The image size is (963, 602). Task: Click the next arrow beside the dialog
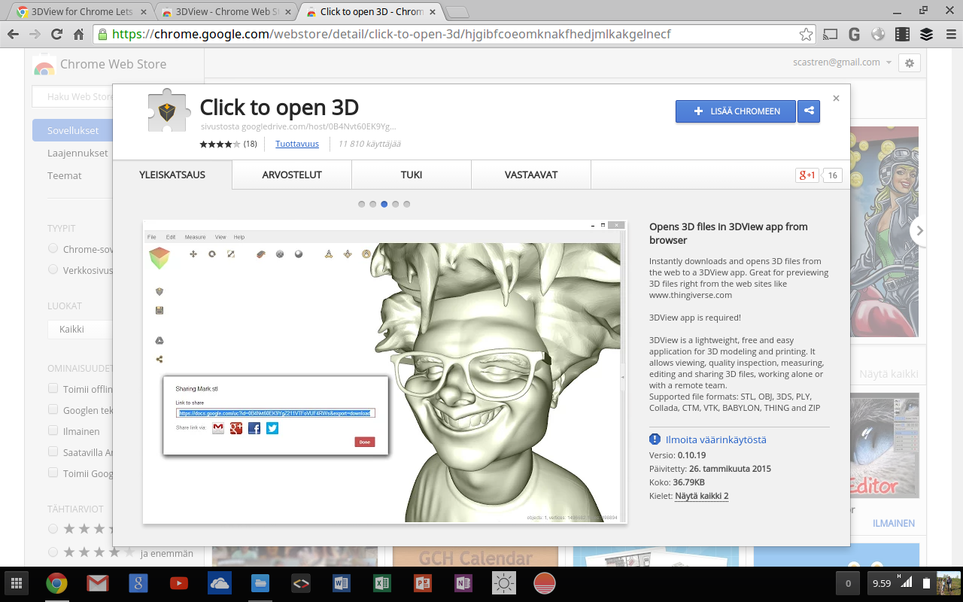(920, 231)
